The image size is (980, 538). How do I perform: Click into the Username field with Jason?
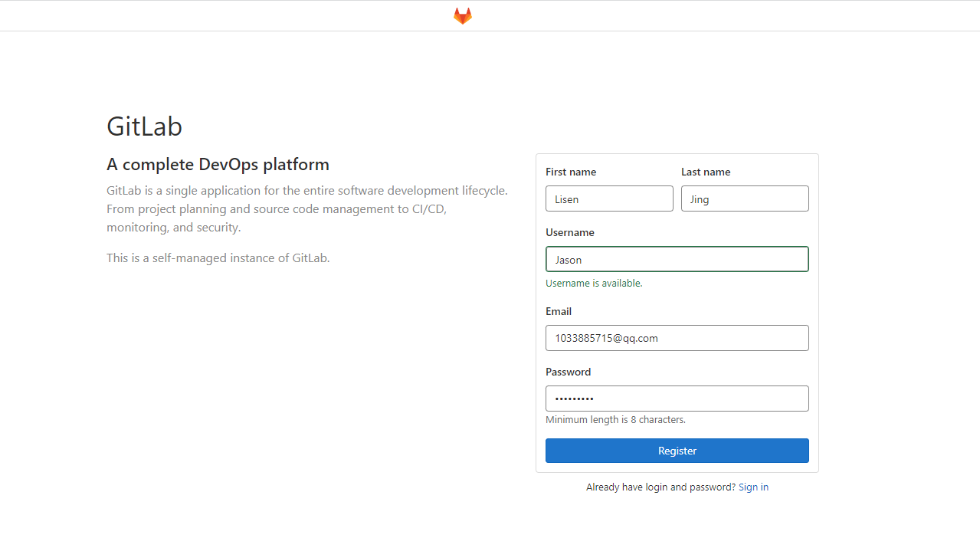(677, 259)
